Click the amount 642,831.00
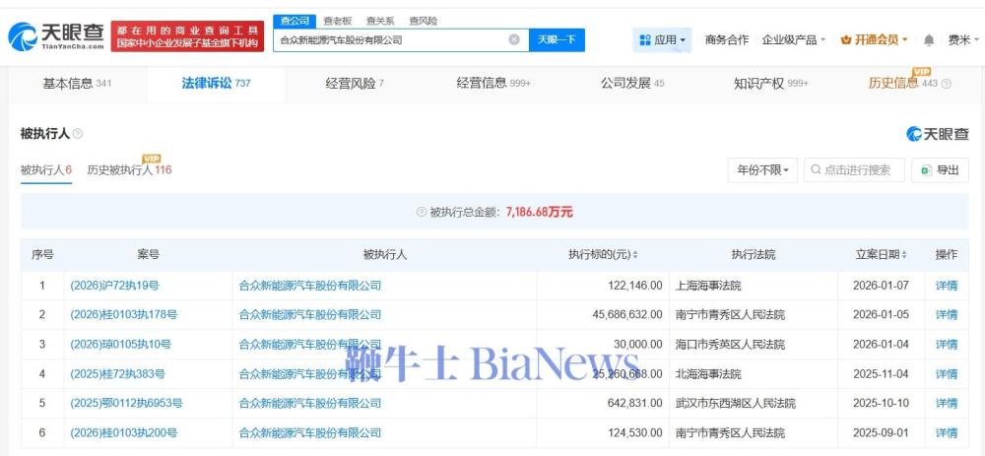The height and width of the screenshot is (456, 985). pyautogui.click(x=635, y=403)
